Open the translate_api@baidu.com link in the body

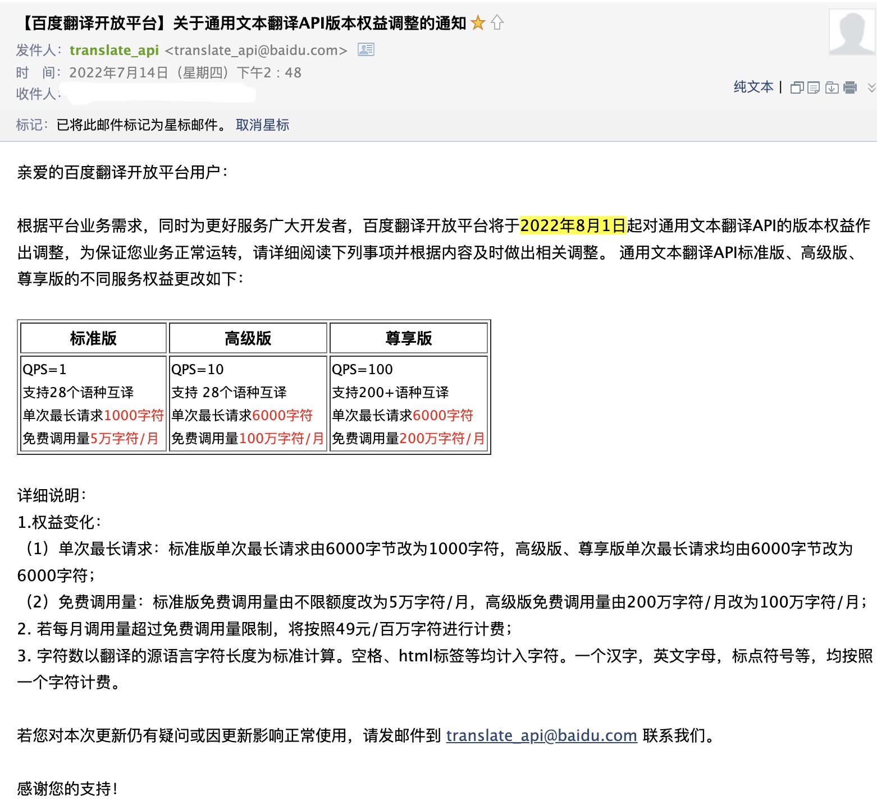coord(541,735)
